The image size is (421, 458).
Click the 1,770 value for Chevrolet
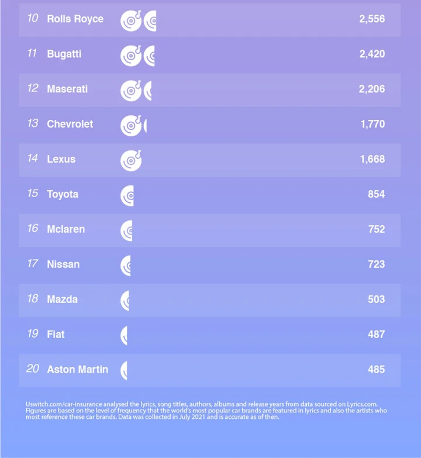tap(373, 124)
